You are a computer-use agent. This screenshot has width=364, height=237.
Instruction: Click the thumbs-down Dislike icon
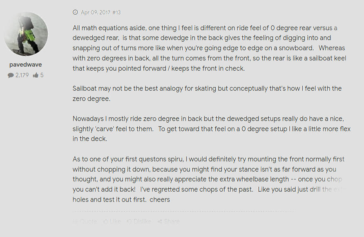(x=130, y=221)
